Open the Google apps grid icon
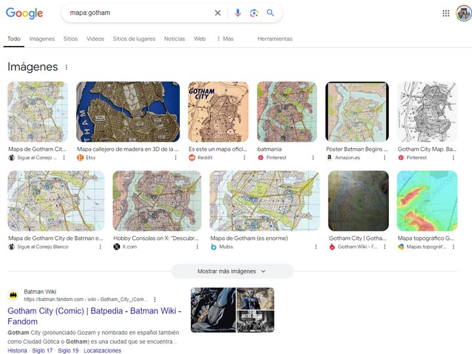This screenshot has width=472, height=354. [446, 13]
